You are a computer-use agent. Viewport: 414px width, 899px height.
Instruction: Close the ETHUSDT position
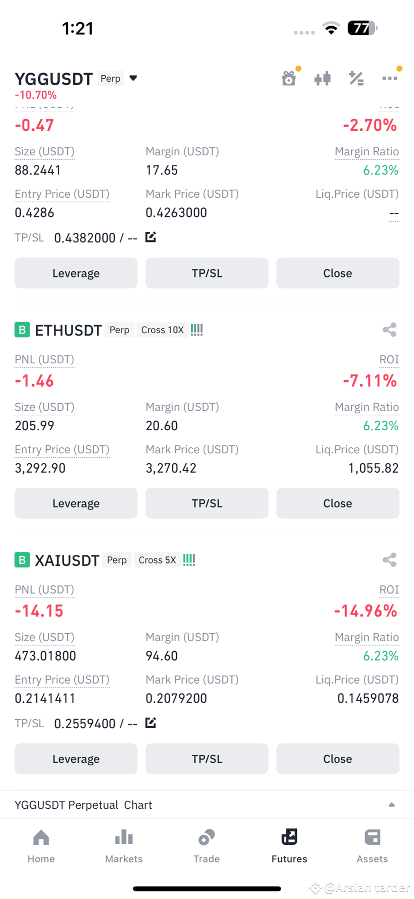pos(338,503)
